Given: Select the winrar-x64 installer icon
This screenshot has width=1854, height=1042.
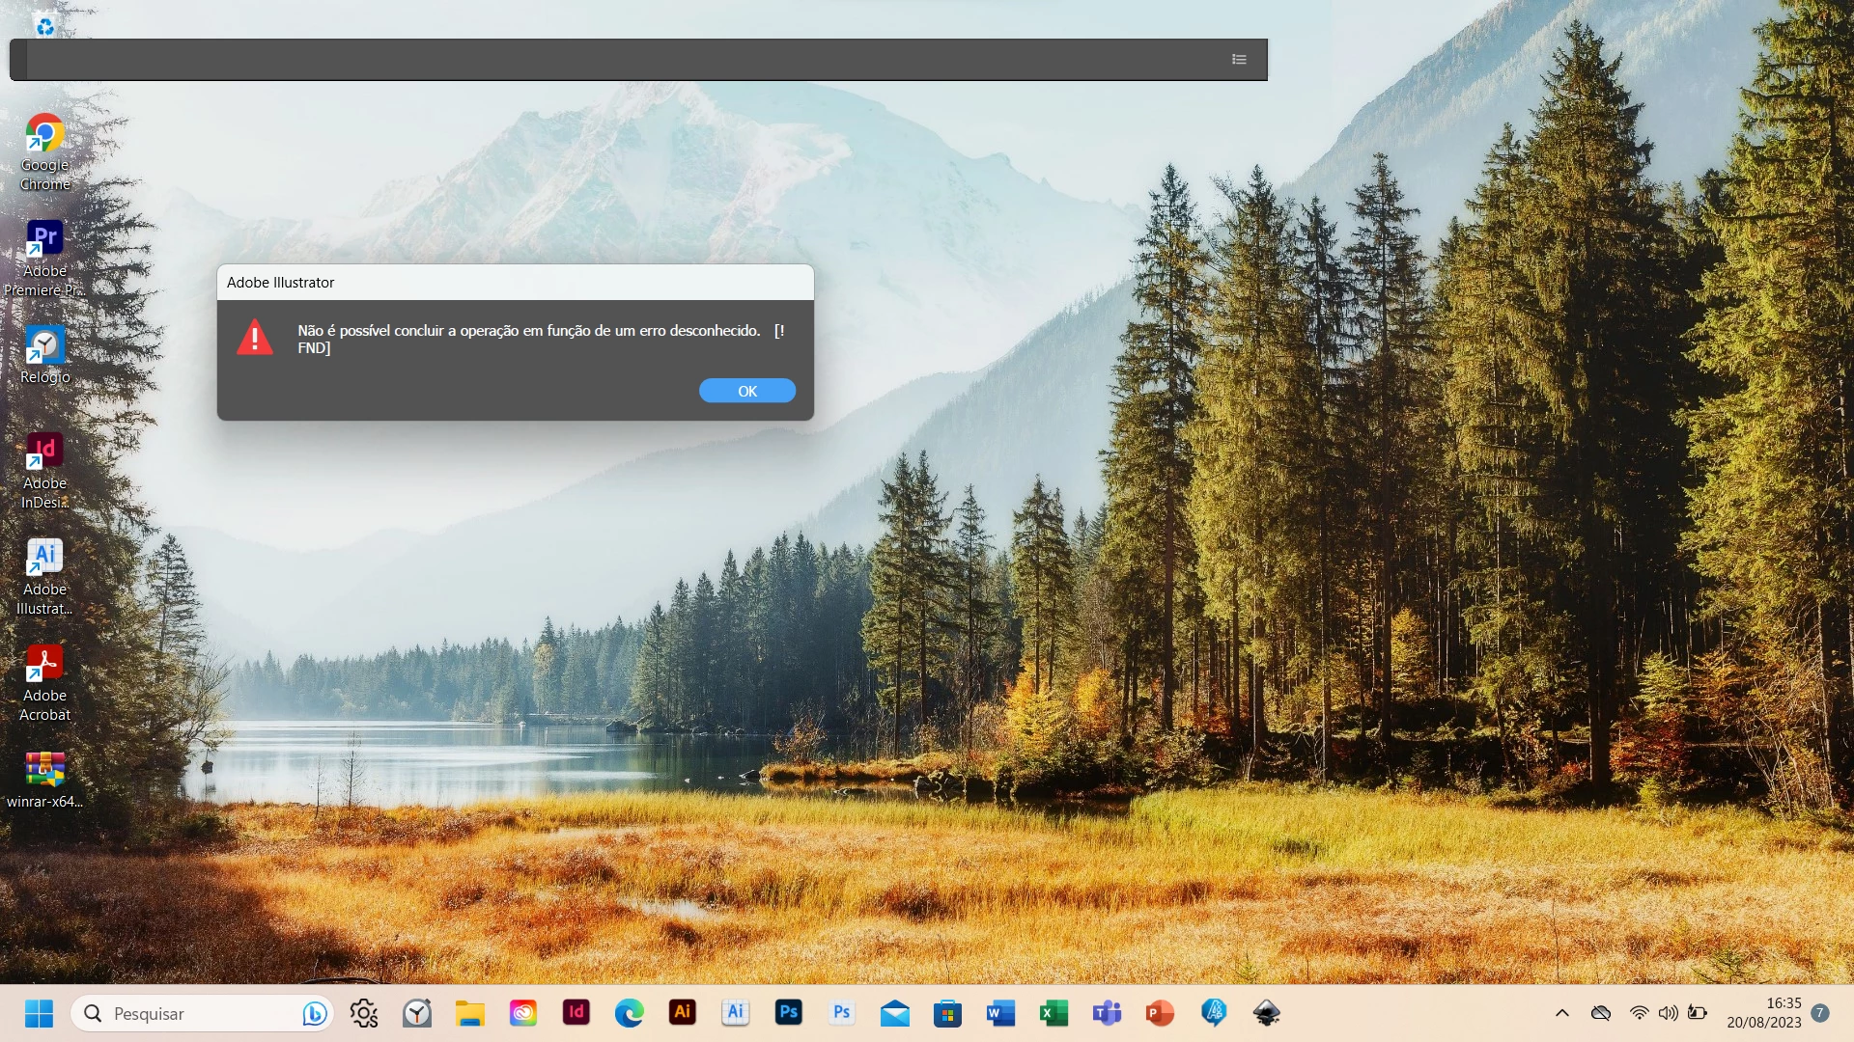Looking at the screenshot, I should tap(44, 770).
